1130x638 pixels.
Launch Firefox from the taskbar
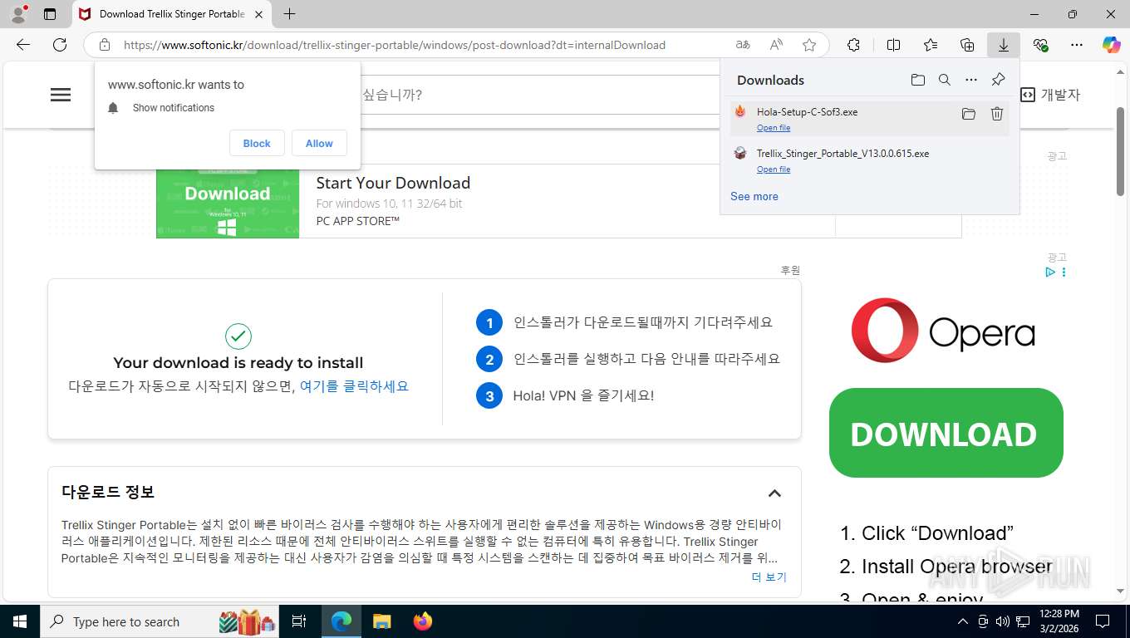coord(423,621)
